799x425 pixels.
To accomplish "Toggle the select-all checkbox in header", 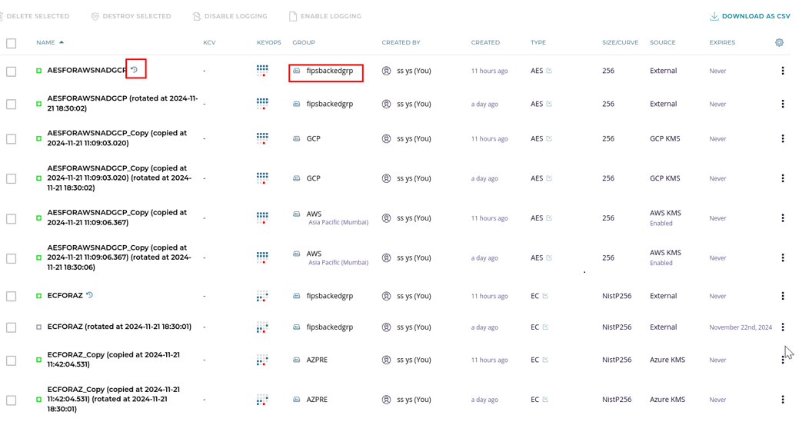I will tap(12, 43).
